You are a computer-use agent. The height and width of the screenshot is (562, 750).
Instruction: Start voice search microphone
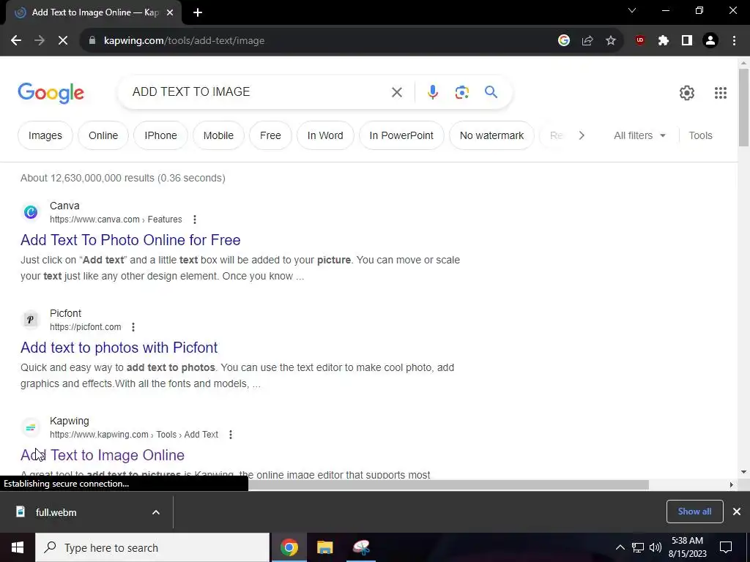coord(432,92)
